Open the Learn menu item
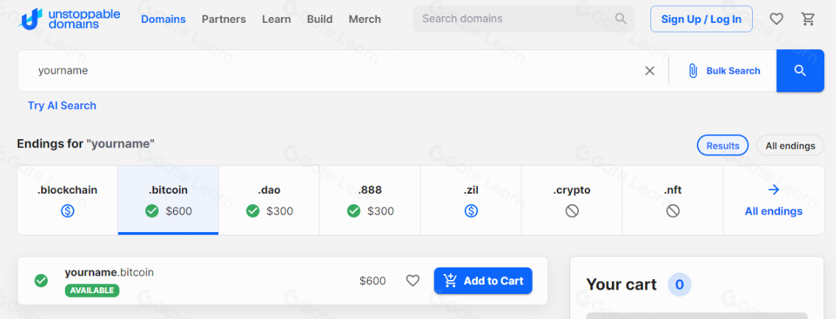This screenshot has height=319, width=836. tap(276, 19)
